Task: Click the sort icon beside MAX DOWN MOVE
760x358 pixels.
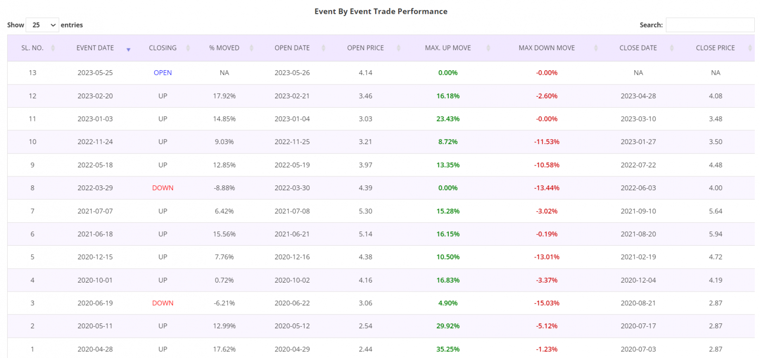Action: (596, 48)
